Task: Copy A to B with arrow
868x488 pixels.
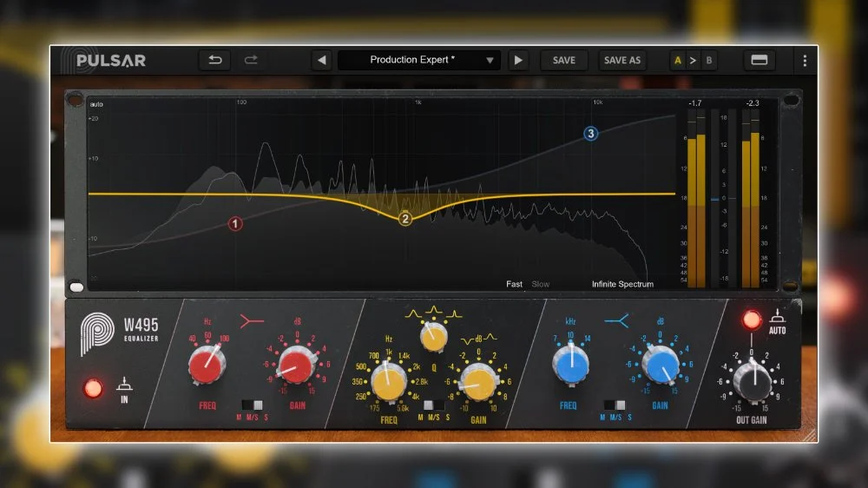Action: point(693,60)
